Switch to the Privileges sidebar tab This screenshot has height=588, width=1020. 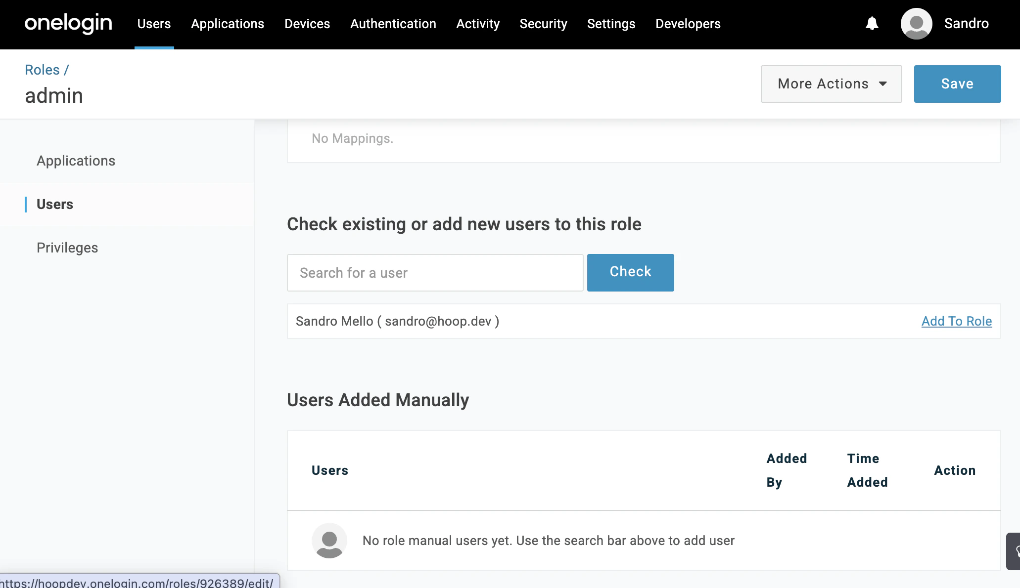click(67, 248)
